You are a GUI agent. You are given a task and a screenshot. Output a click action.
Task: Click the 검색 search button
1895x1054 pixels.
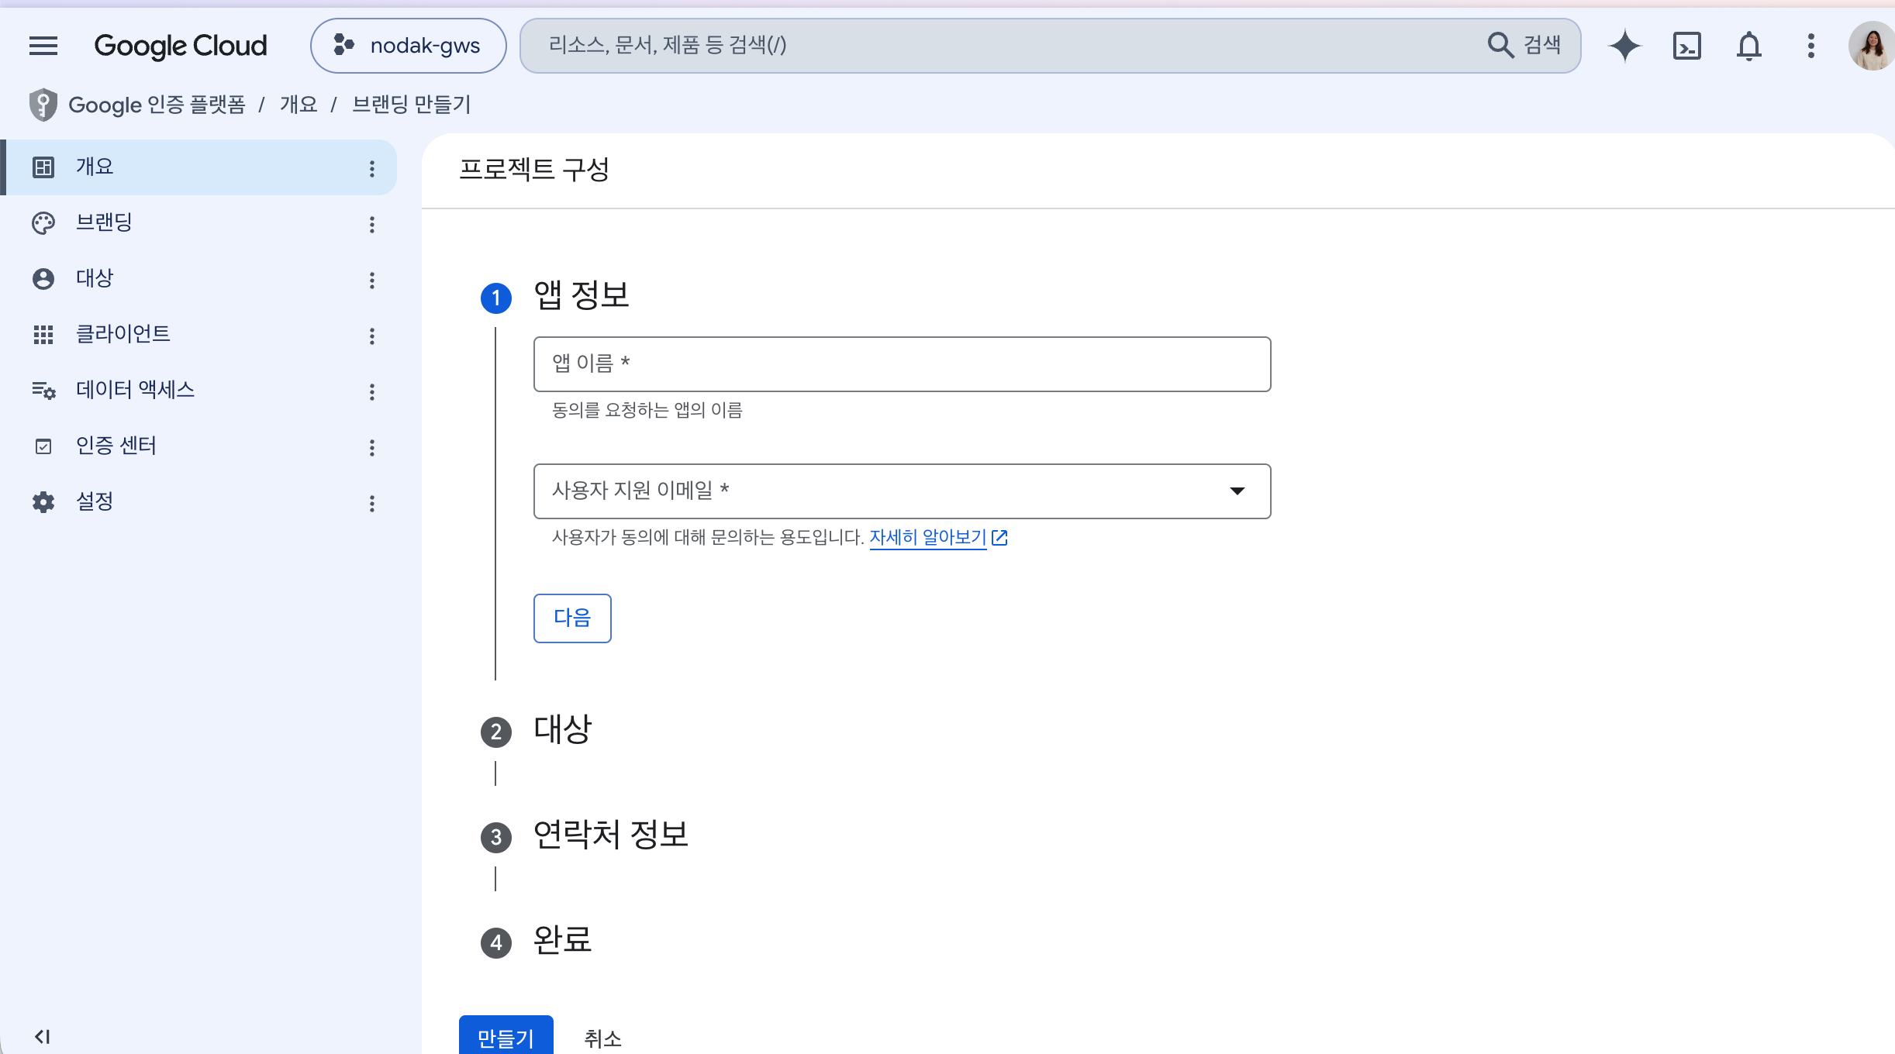click(1524, 46)
